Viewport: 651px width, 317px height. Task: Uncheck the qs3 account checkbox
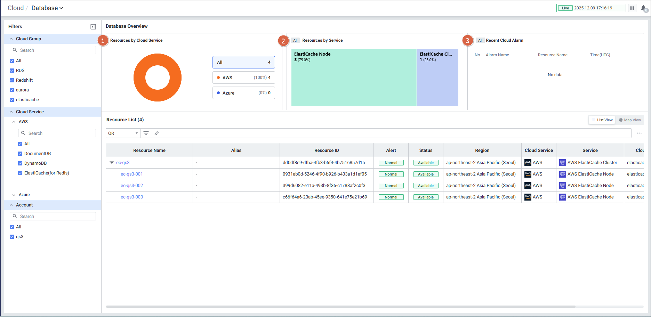pyautogui.click(x=12, y=237)
